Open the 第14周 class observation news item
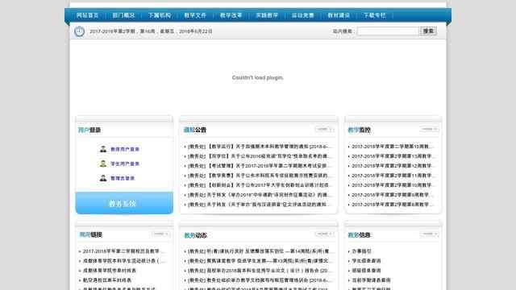516x290 pixels. click(x=260, y=251)
